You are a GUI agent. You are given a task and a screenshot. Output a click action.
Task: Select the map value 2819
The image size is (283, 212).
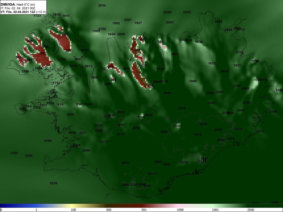pos(126,69)
